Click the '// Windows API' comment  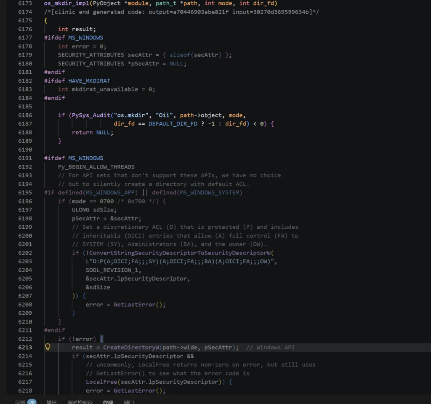pyautogui.click(x=271, y=347)
